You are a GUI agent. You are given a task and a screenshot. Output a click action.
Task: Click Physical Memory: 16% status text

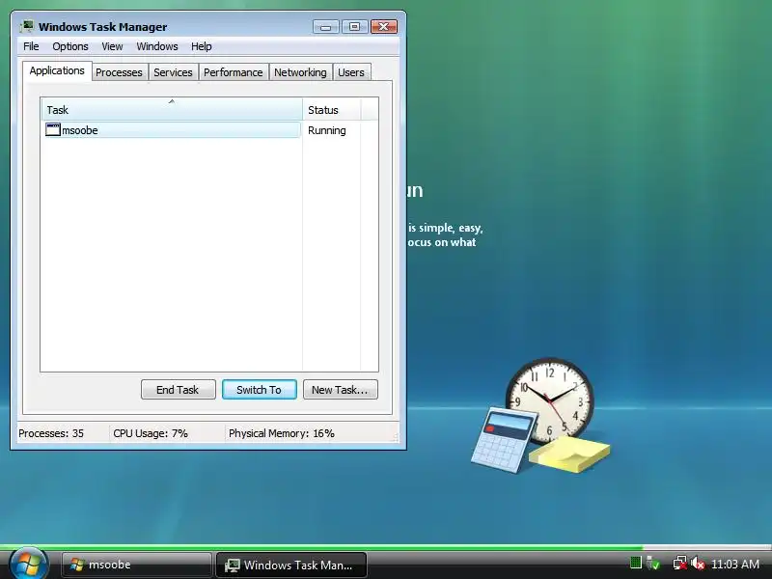(282, 433)
